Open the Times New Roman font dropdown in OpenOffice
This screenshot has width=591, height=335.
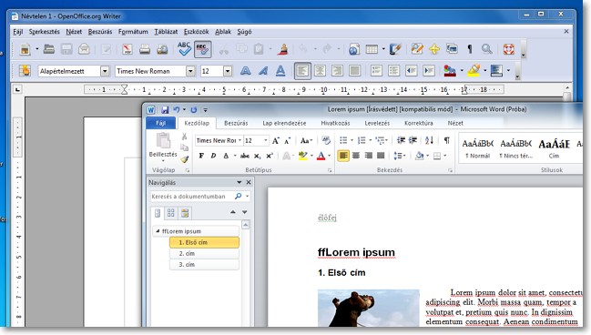[190, 71]
